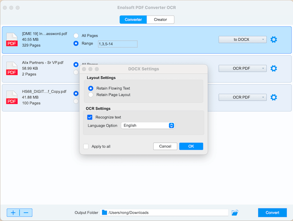Choose Retain Page Layout option

91,95
